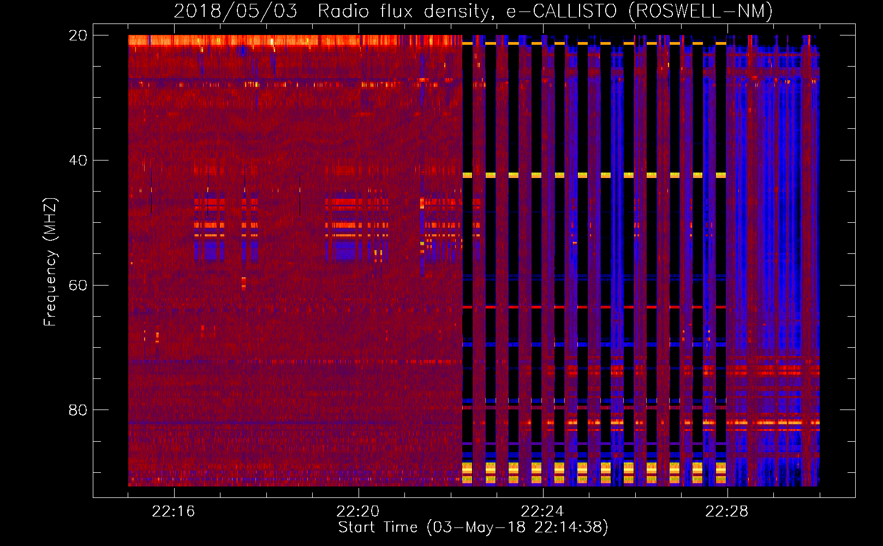Click the '22:20' time tick label

point(358,512)
